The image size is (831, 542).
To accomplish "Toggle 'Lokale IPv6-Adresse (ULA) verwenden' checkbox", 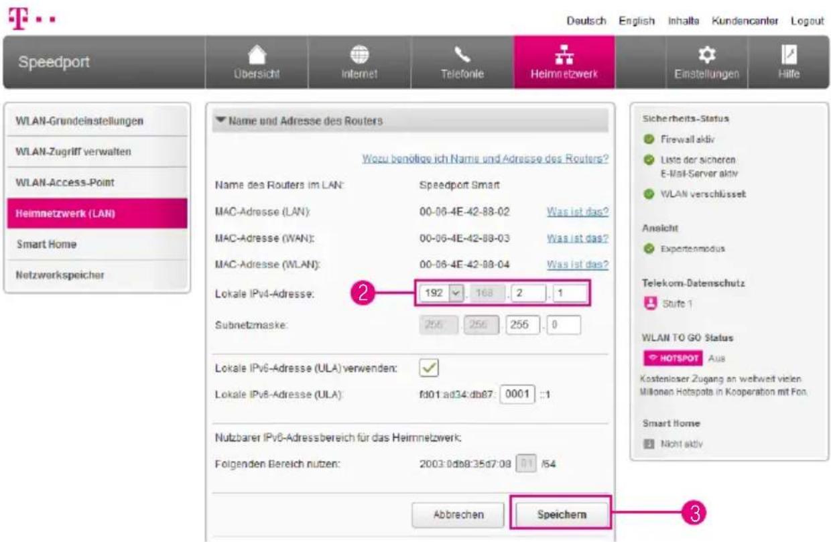I will tap(429, 367).
